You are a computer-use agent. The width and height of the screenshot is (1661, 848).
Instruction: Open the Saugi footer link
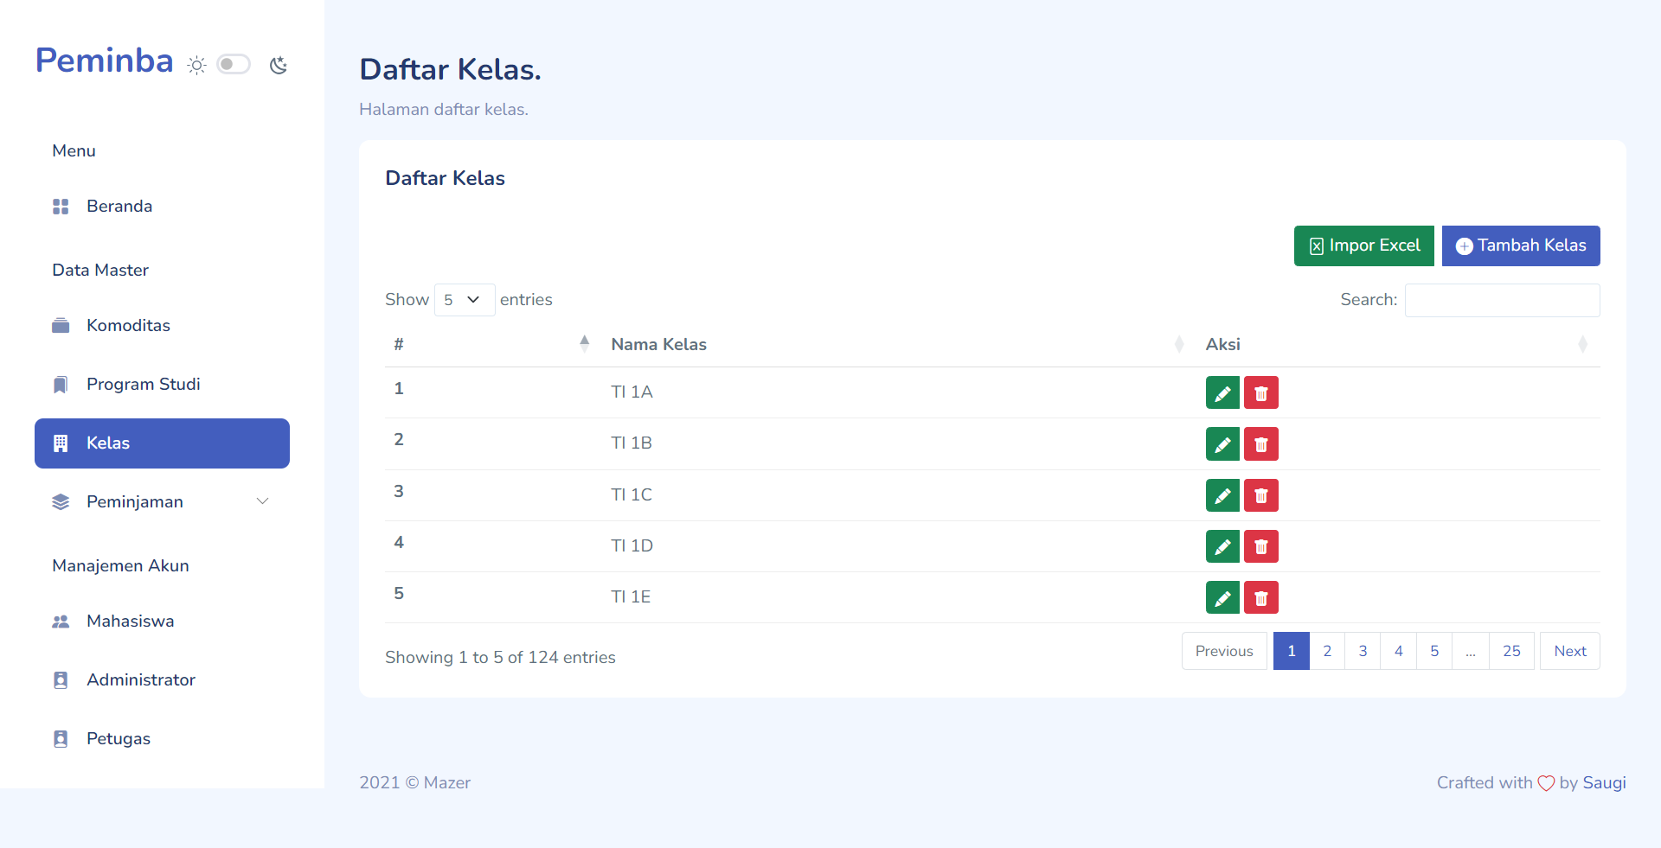[x=1605, y=782]
